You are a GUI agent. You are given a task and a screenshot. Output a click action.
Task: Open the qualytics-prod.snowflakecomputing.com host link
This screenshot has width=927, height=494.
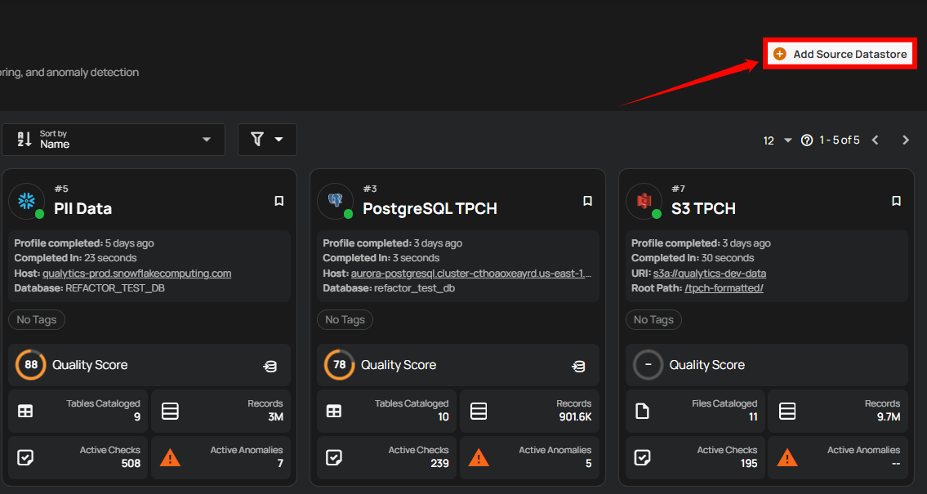coord(136,274)
